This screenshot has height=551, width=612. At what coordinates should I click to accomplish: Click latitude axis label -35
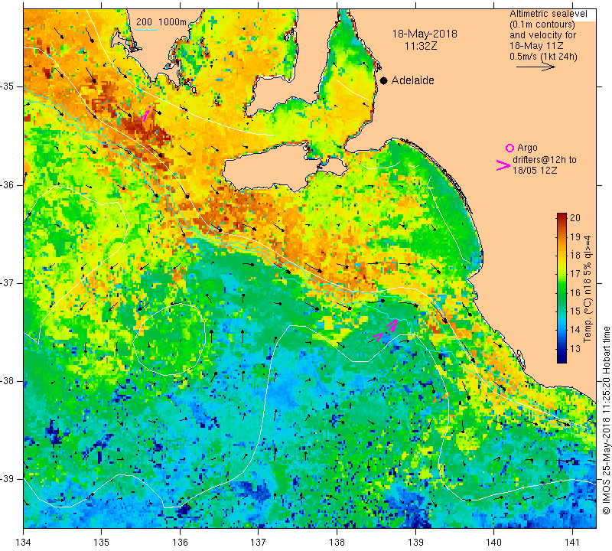7,86
